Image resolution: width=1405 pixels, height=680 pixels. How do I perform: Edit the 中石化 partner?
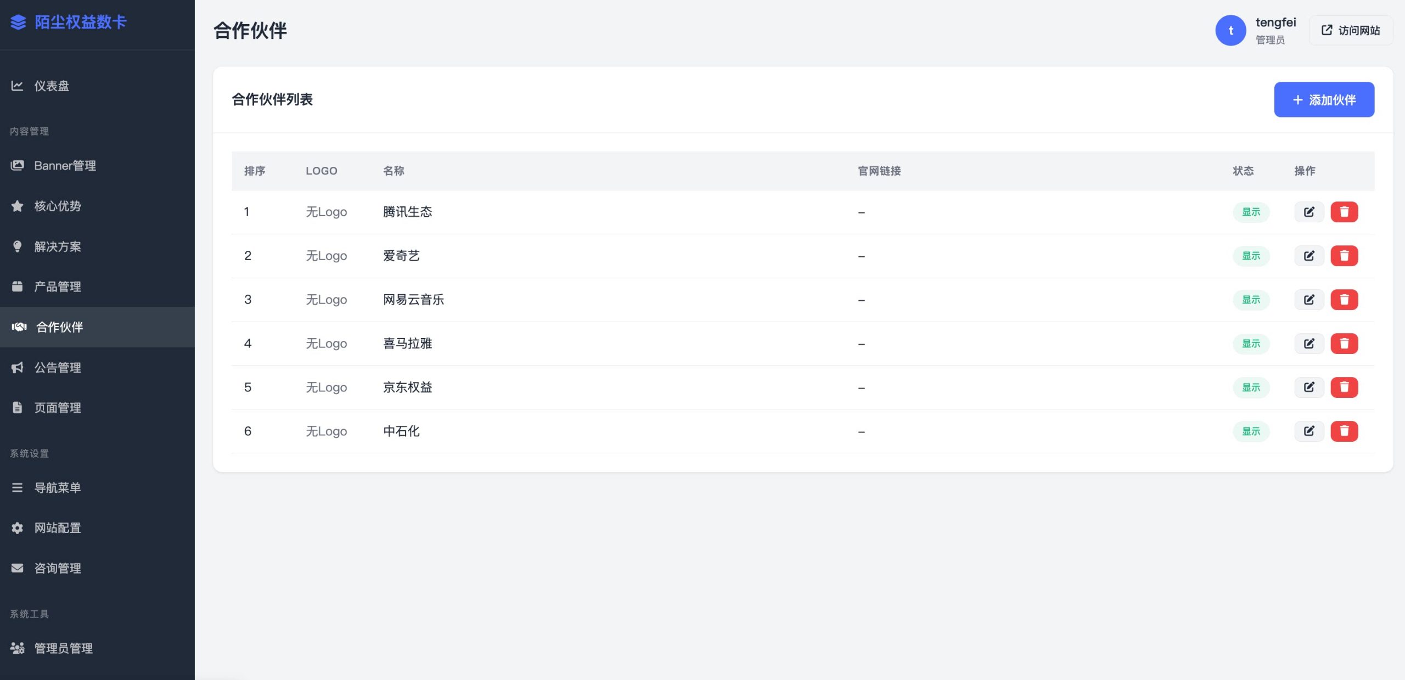(1309, 431)
